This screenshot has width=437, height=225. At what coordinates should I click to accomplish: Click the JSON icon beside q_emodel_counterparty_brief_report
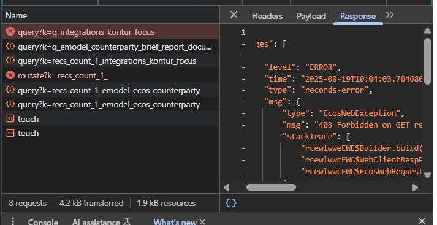click(x=10, y=46)
